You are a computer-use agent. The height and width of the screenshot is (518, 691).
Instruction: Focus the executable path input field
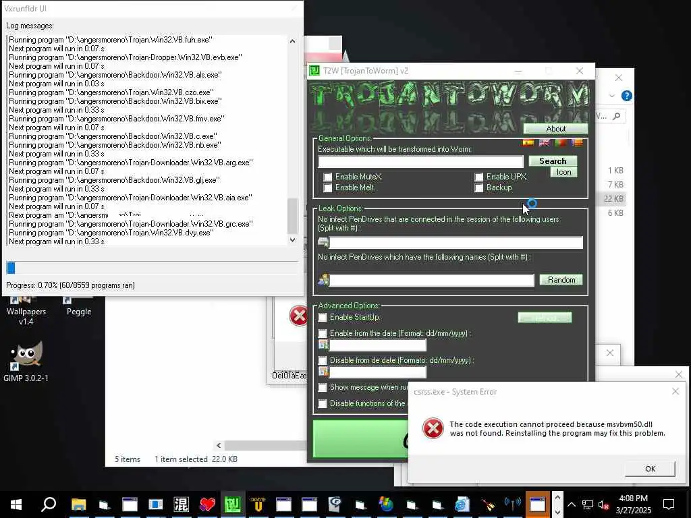(420, 162)
